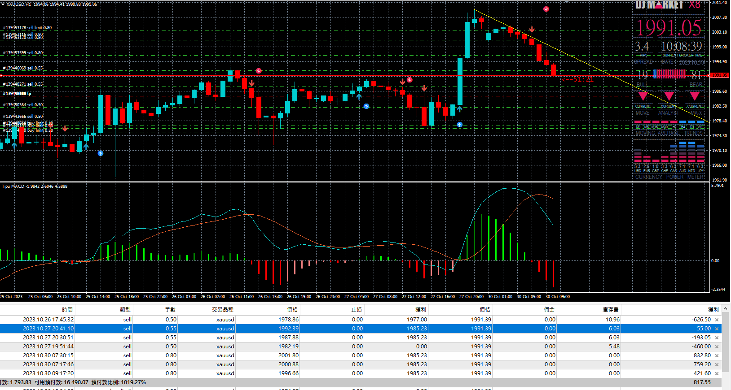Click close icon on 421.60 profit order

click(717, 373)
